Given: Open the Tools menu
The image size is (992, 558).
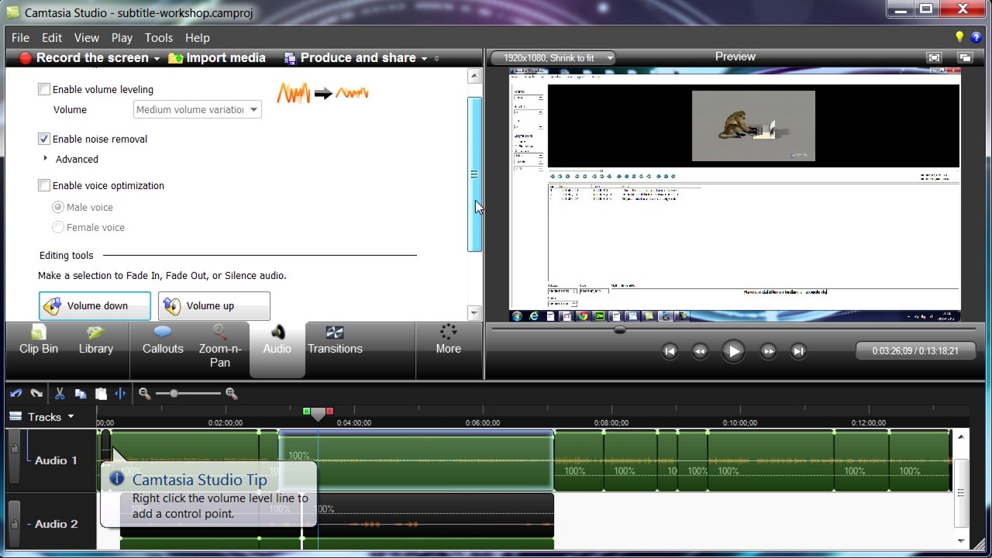Looking at the screenshot, I should (159, 37).
